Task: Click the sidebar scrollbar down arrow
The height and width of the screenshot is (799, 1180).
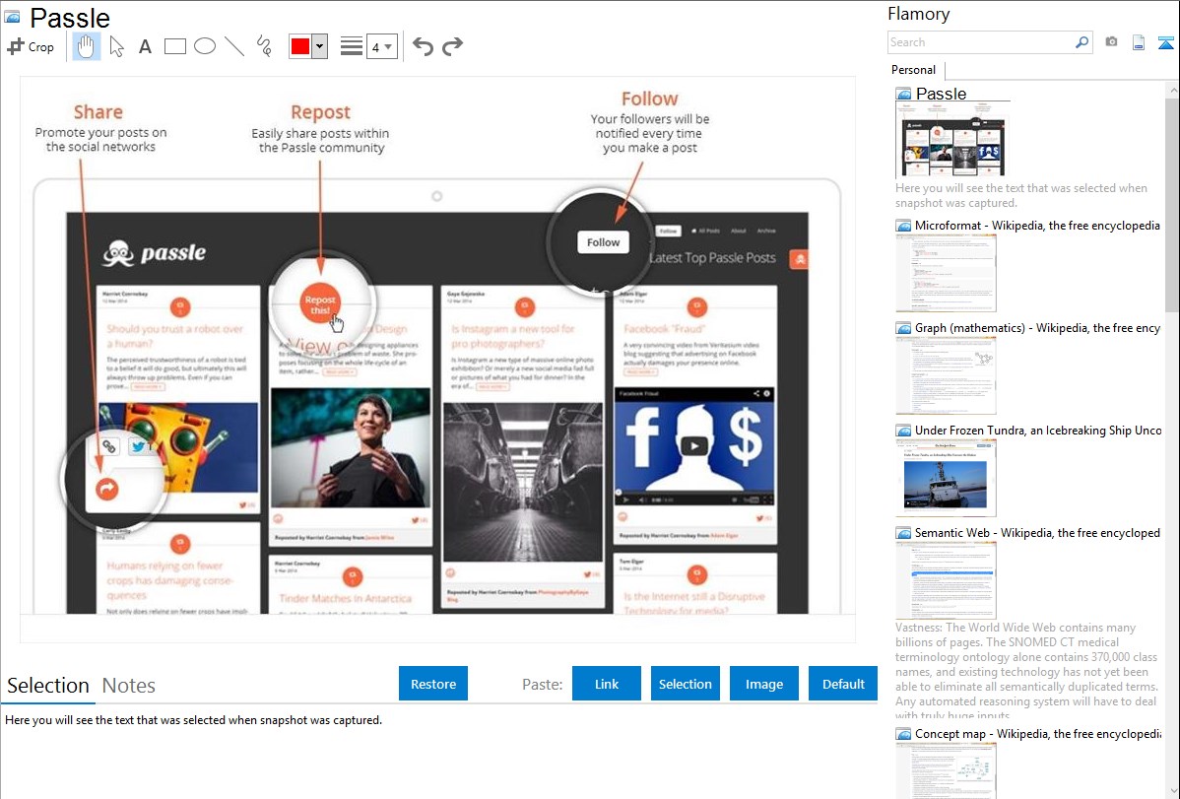Action: (1172, 791)
